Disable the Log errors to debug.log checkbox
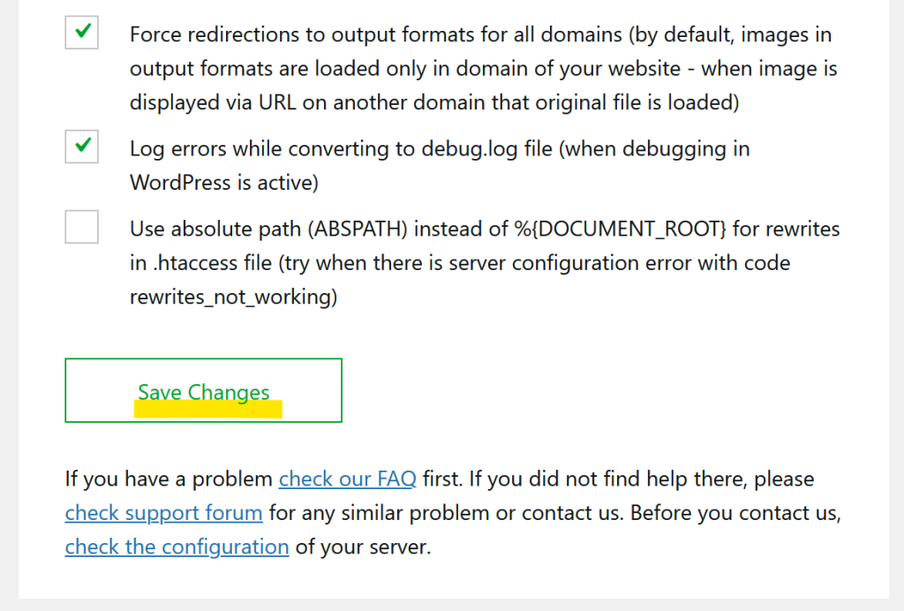The width and height of the screenshot is (904, 611). 81,147
